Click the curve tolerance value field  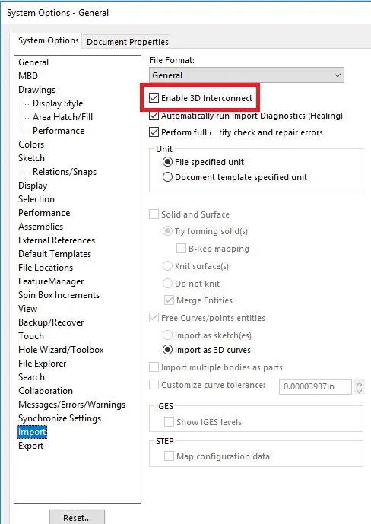coord(316,386)
